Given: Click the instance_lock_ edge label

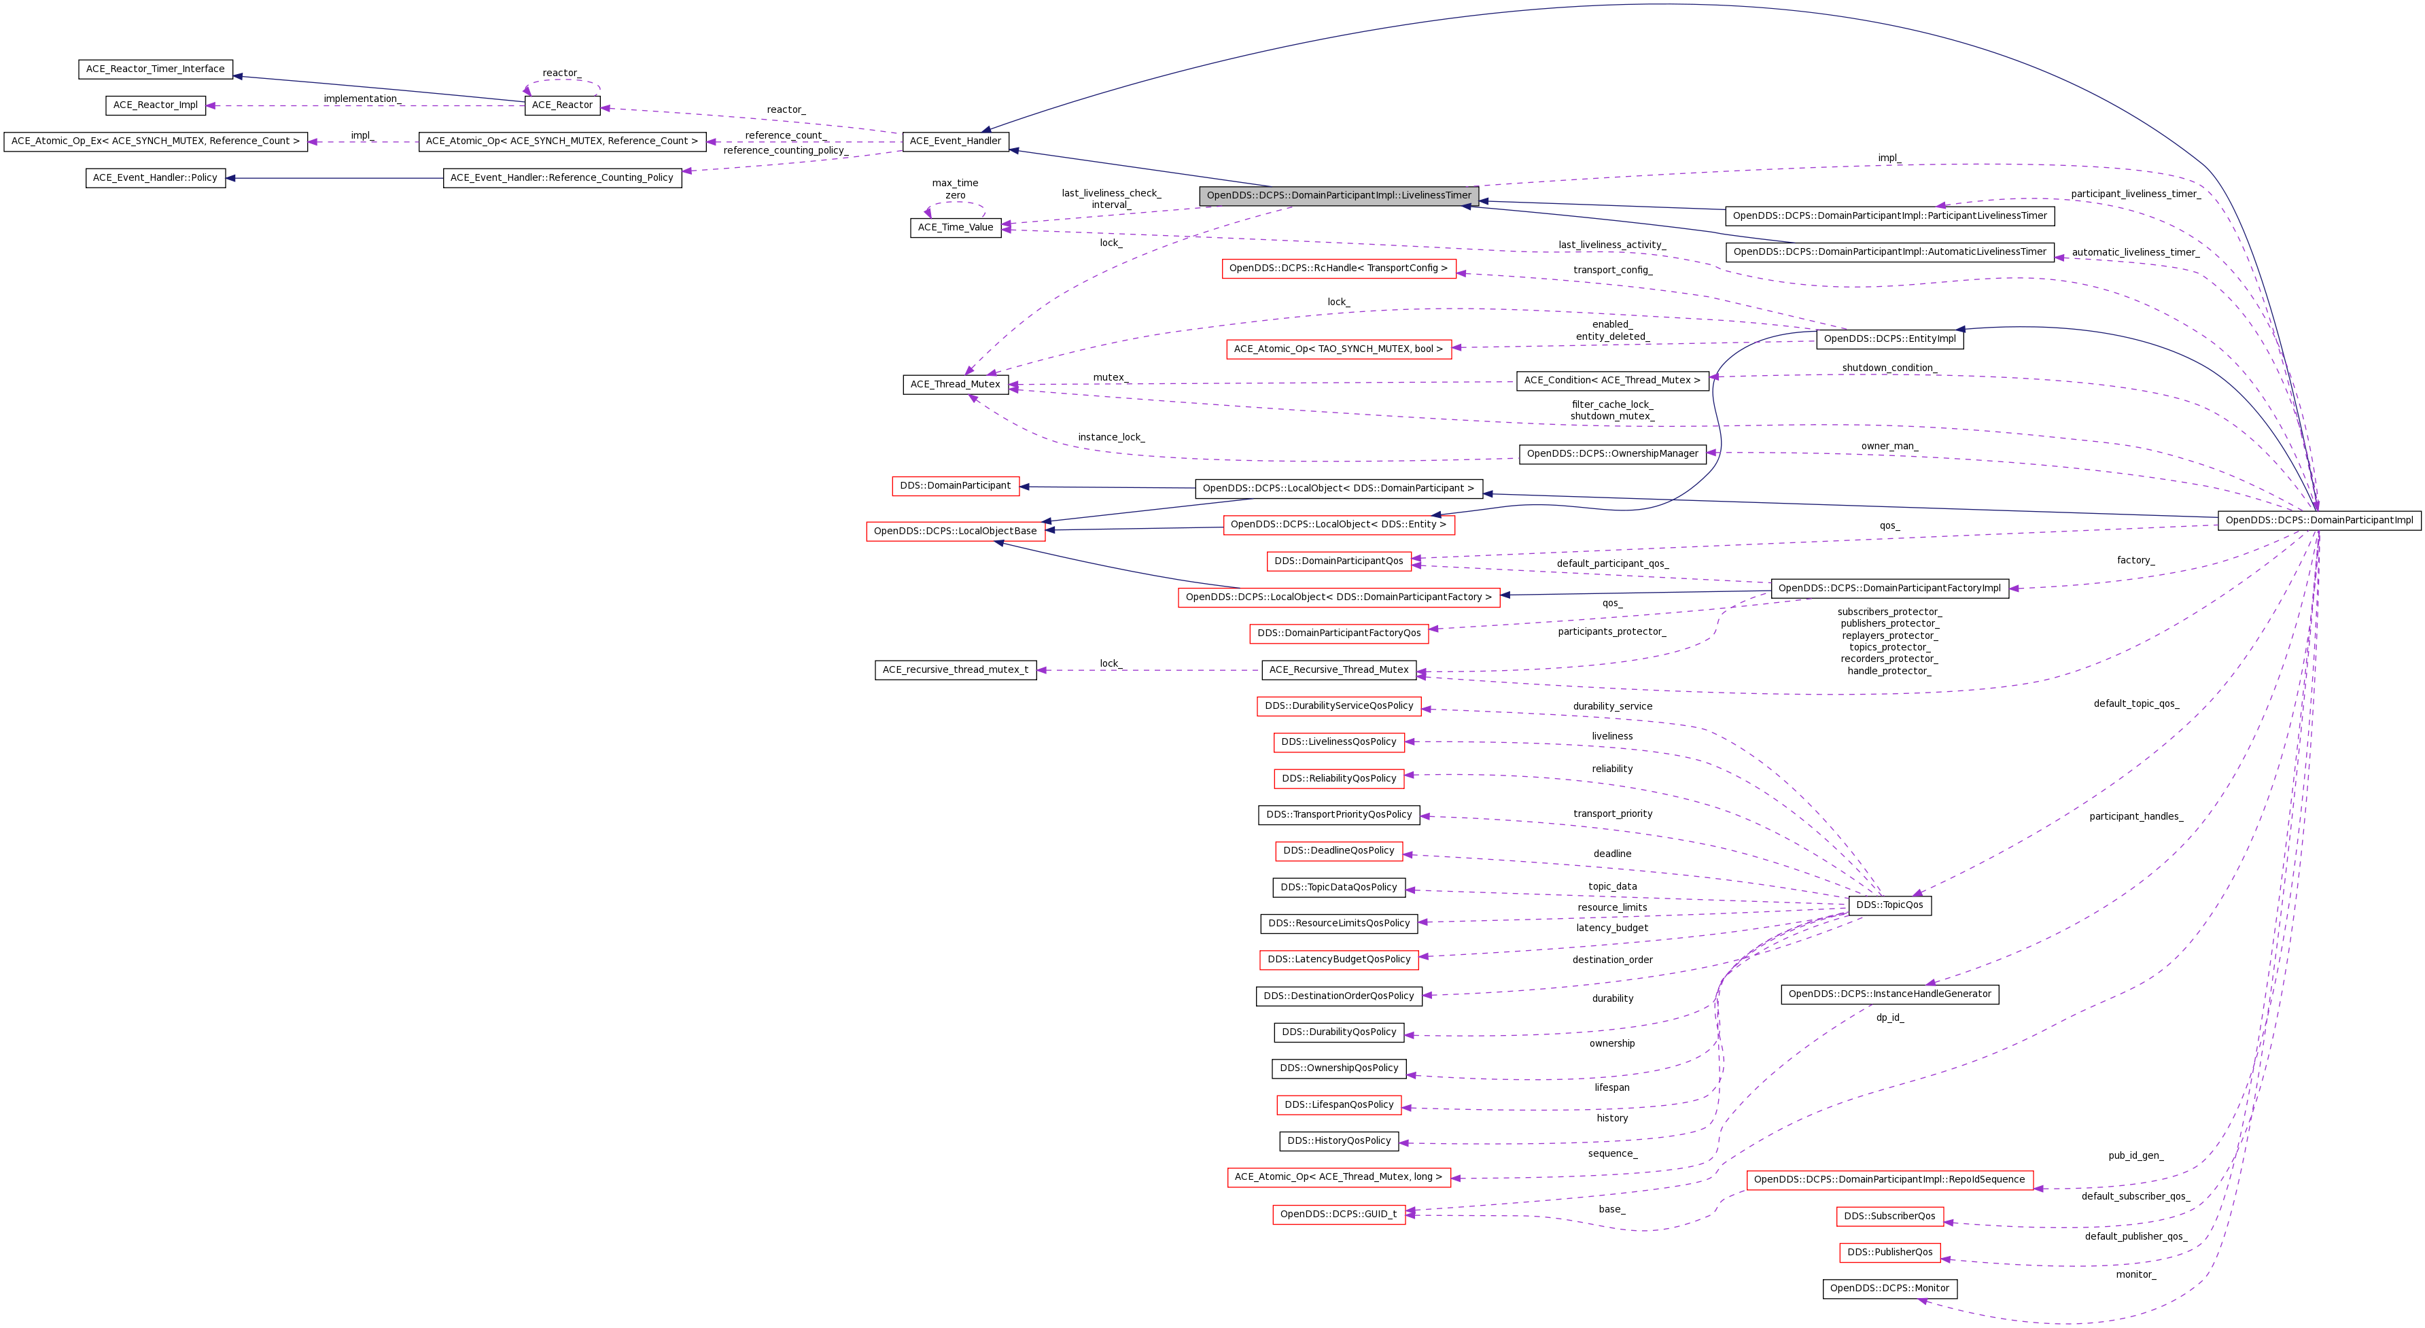Looking at the screenshot, I should (x=1111, y=438).
